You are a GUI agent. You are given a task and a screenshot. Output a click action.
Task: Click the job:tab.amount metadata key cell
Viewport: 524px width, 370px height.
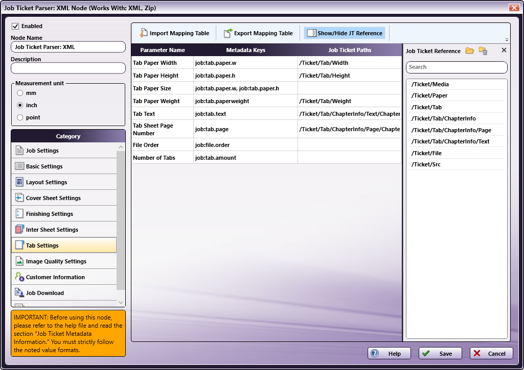[245, 158]
